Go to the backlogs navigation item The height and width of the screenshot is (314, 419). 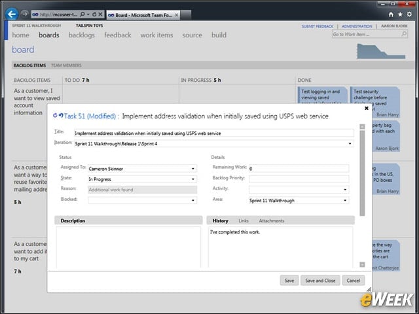pyautogui.click(x=81, y=35)
